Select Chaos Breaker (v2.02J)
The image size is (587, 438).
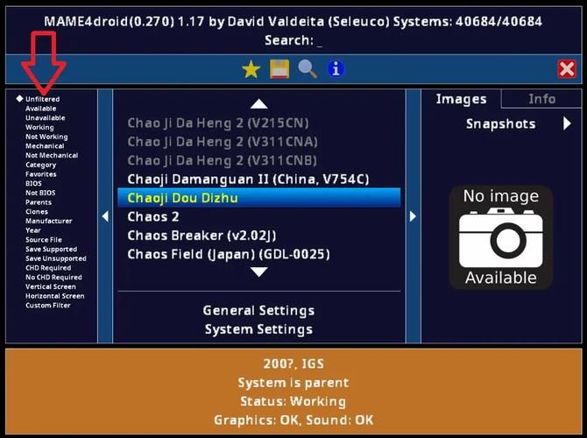pos(259,235)
